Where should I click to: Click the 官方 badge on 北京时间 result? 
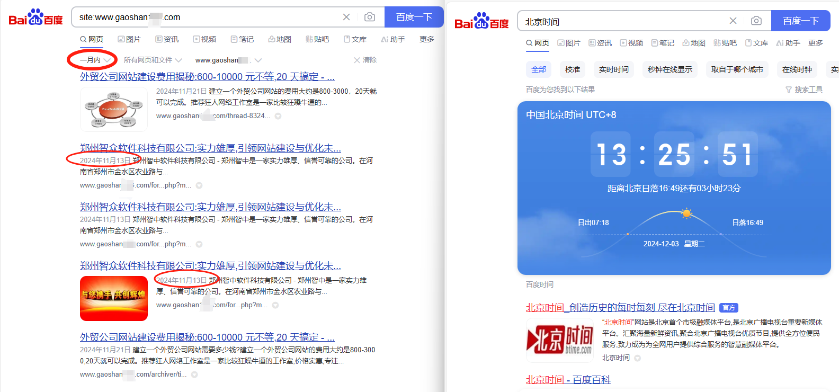tap(729, 308)
